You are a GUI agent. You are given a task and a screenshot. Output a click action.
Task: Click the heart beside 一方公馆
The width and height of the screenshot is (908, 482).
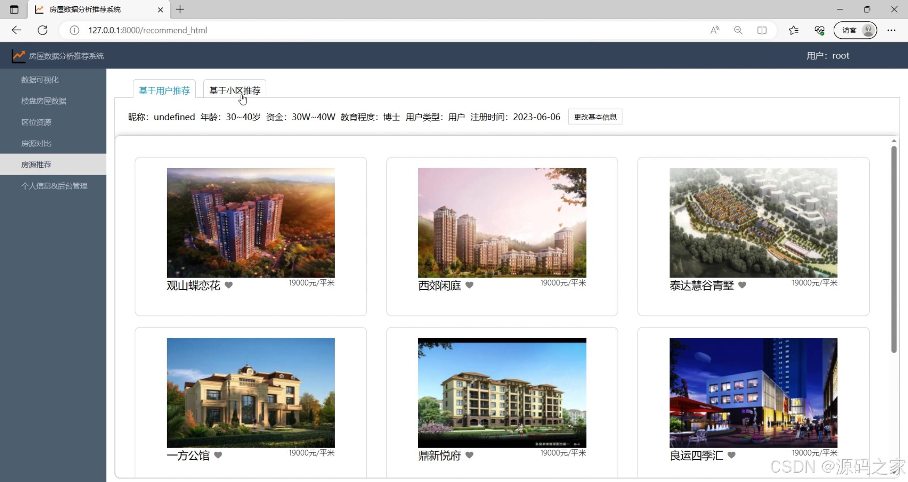(218, 455)
